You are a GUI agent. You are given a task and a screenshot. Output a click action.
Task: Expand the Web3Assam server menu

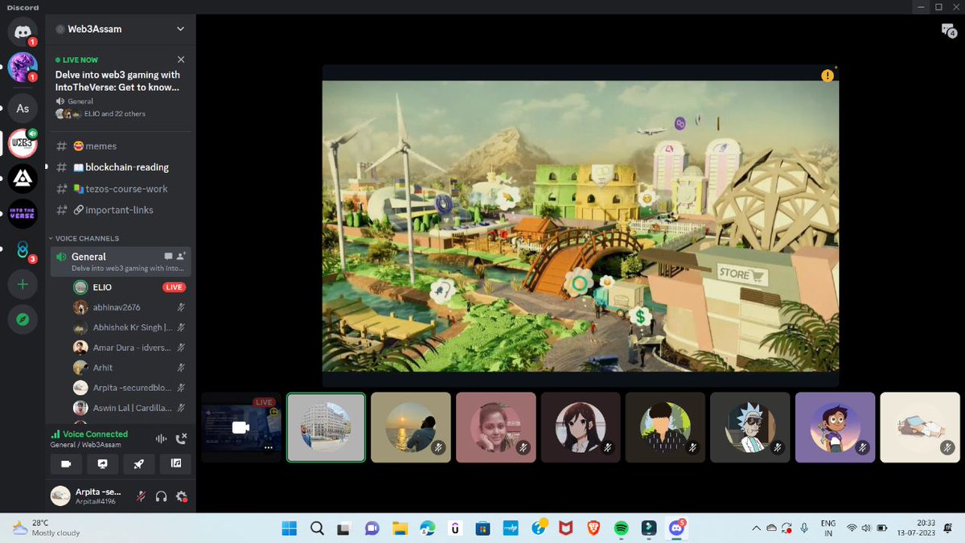tap(181, 29)
